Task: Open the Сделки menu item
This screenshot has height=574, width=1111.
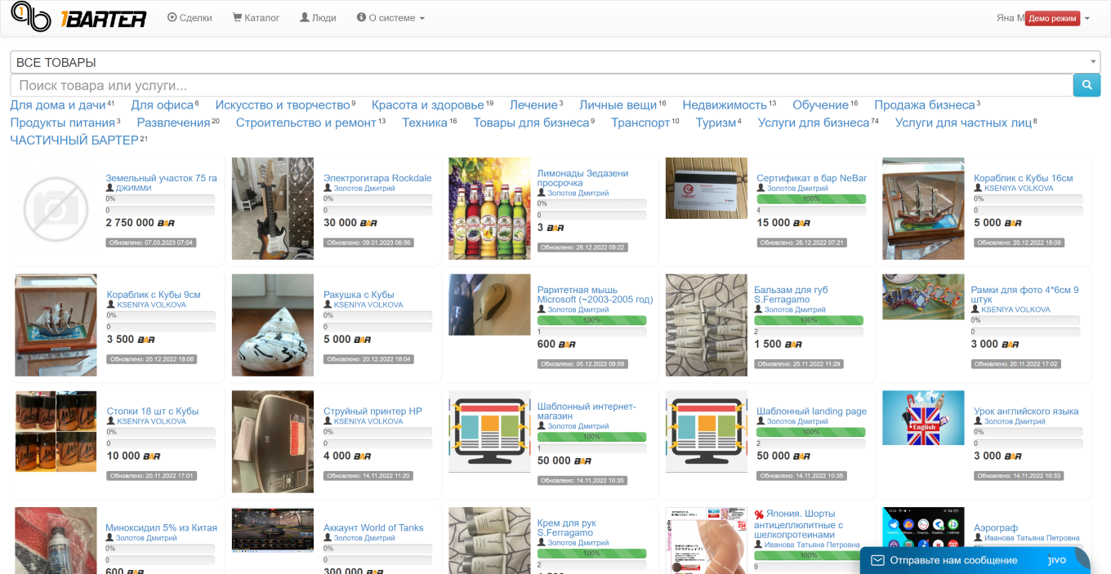Action: point(190,18)
